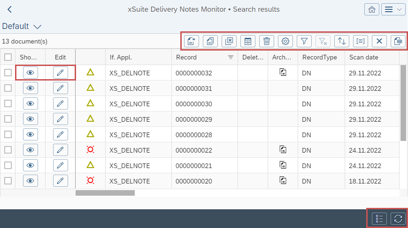Check the box for record 0000000029
The height and width of the screenshot is (228, 408).
pos(8,119)
